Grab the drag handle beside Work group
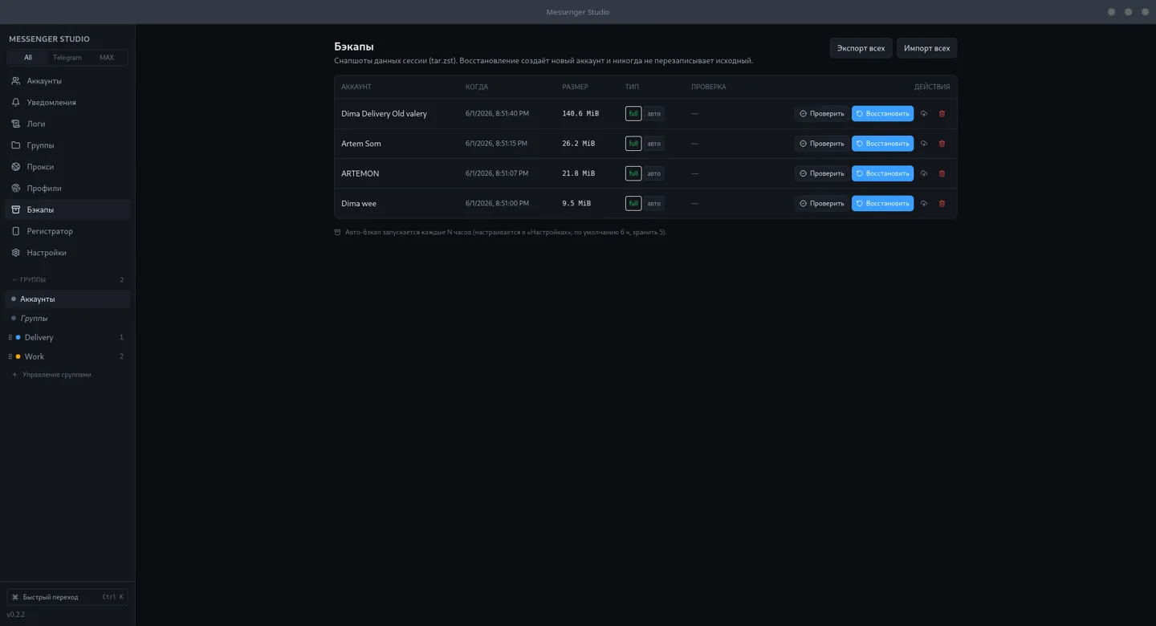Screen dimensions: 1156x626 click(x=10, y=357)
